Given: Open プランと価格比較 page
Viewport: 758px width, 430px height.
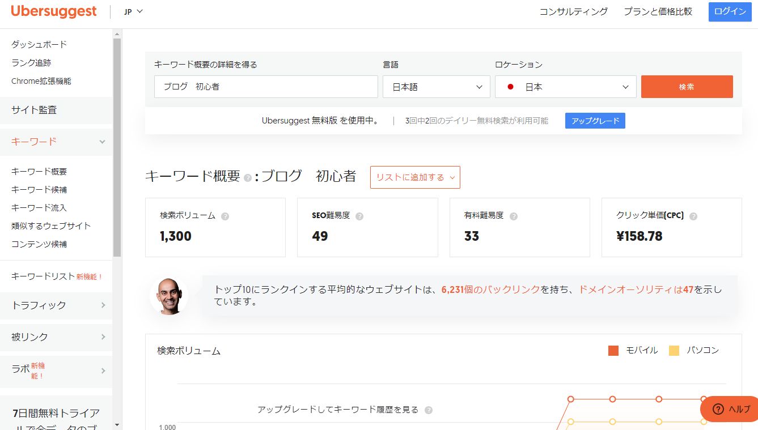Looking at the screenshot, I should [658, 11].
